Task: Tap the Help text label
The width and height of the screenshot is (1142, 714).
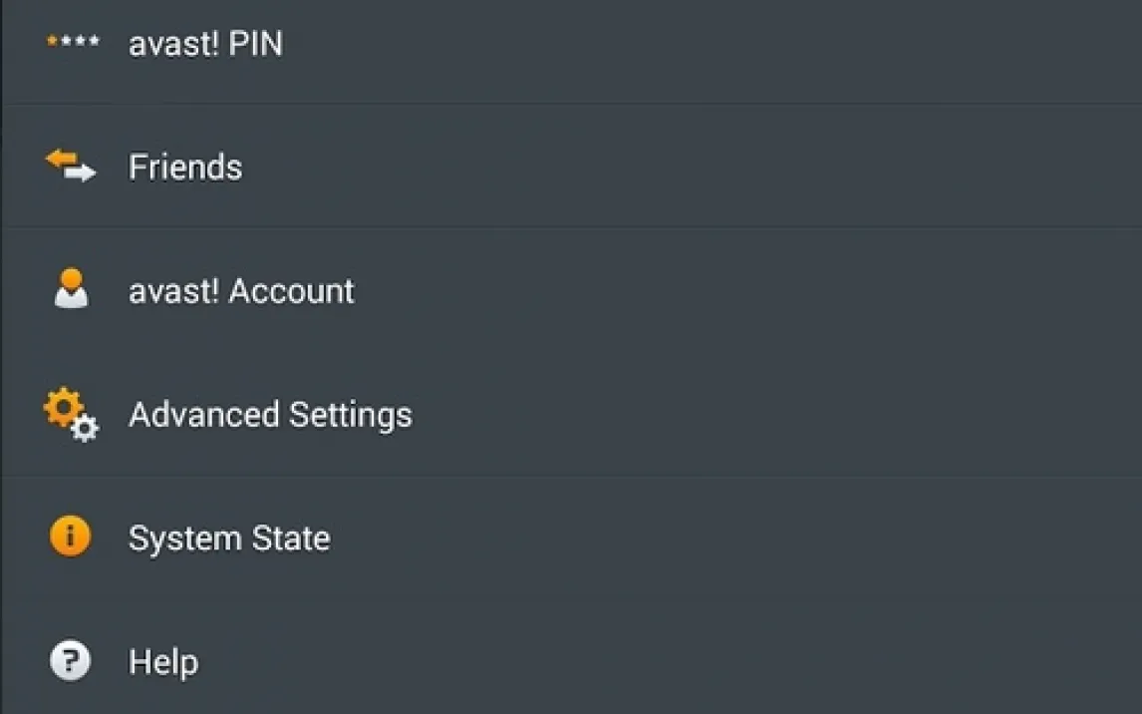Action: [x=163, y=662]
